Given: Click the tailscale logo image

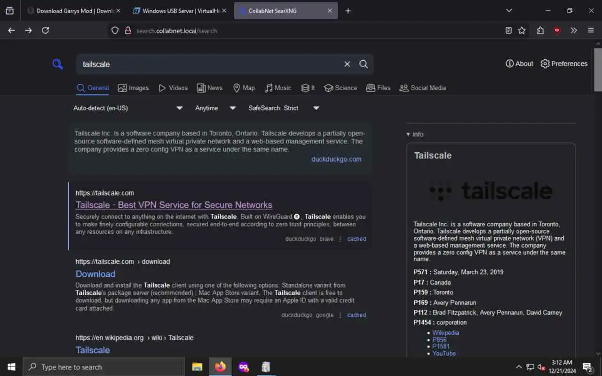Looking at the screenshot, I should [x=491, y=191].
